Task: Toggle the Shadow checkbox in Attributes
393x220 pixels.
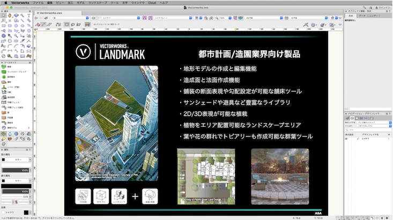Action: coord(3,213)
